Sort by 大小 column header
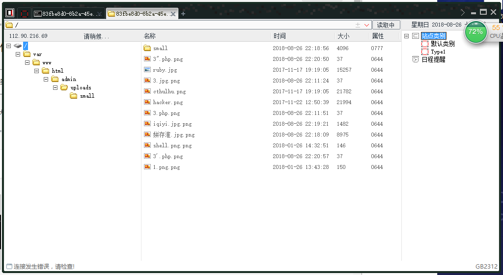Viewport: 503px width, 275px height. pyautogui.click(x=343, y=36)
